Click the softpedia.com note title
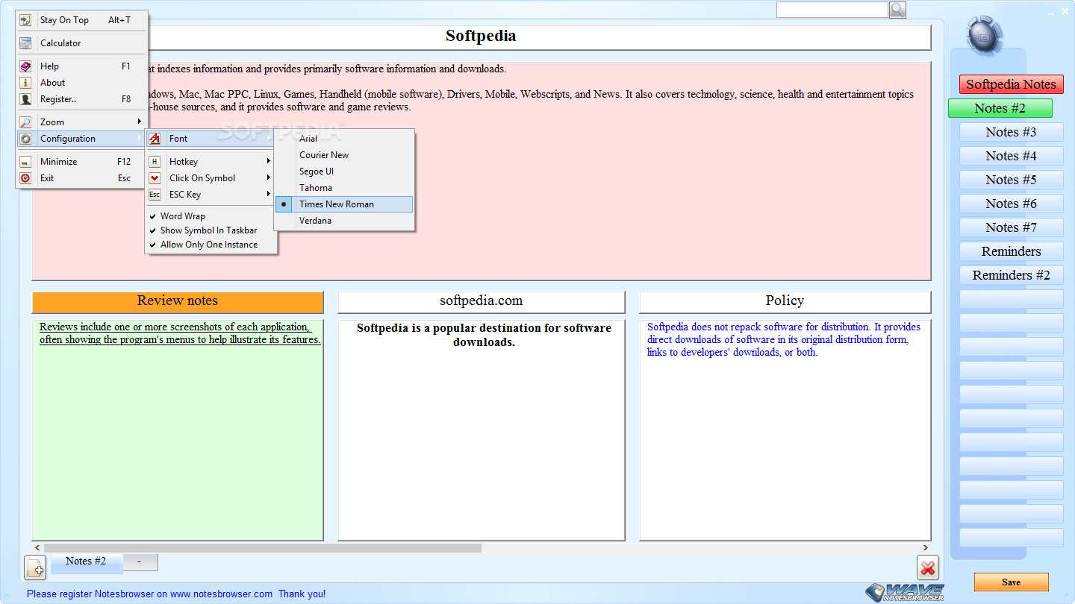Image resolution: width=1075 pixels, height=604 pixels. [481, 301]
